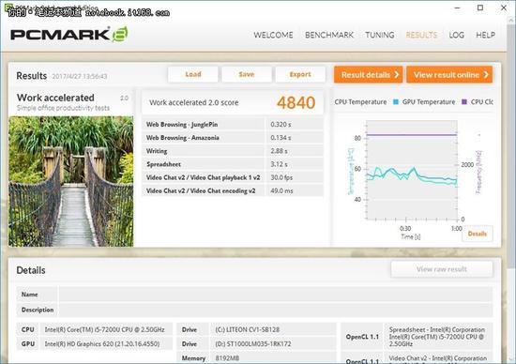Click the Load button
Viewport: 516px width, 364px height.
[x=193, y=74]
